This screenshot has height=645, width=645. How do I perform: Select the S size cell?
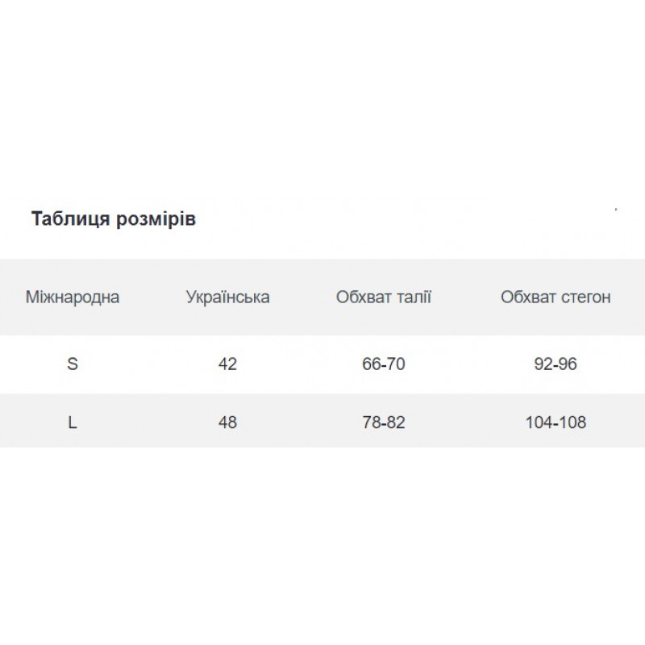point(73,364)
